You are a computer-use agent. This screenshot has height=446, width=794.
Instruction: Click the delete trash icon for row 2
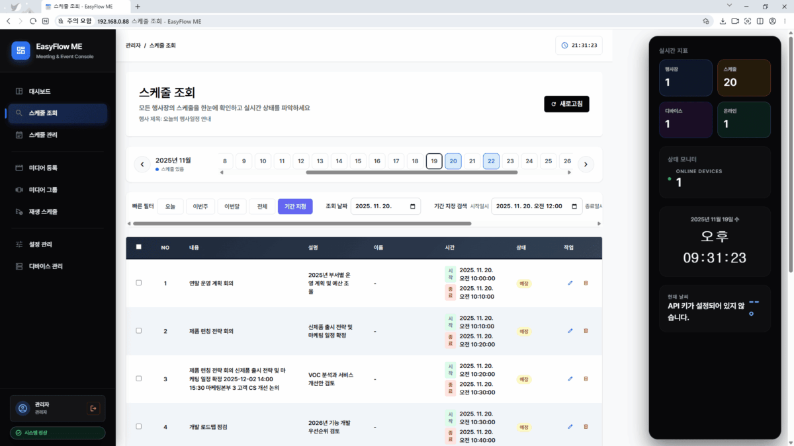coord(586,331)
